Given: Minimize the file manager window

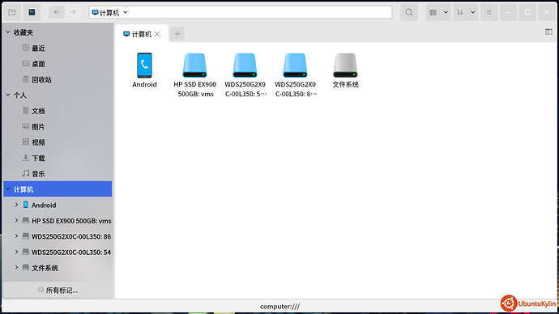Looking at the screenshot, I should [509, 12].
